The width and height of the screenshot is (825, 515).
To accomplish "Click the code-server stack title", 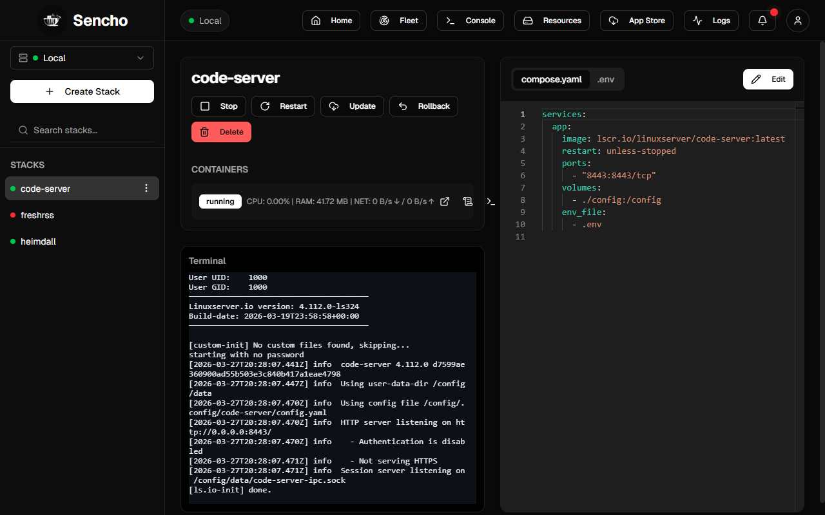I will click(236, 78).
